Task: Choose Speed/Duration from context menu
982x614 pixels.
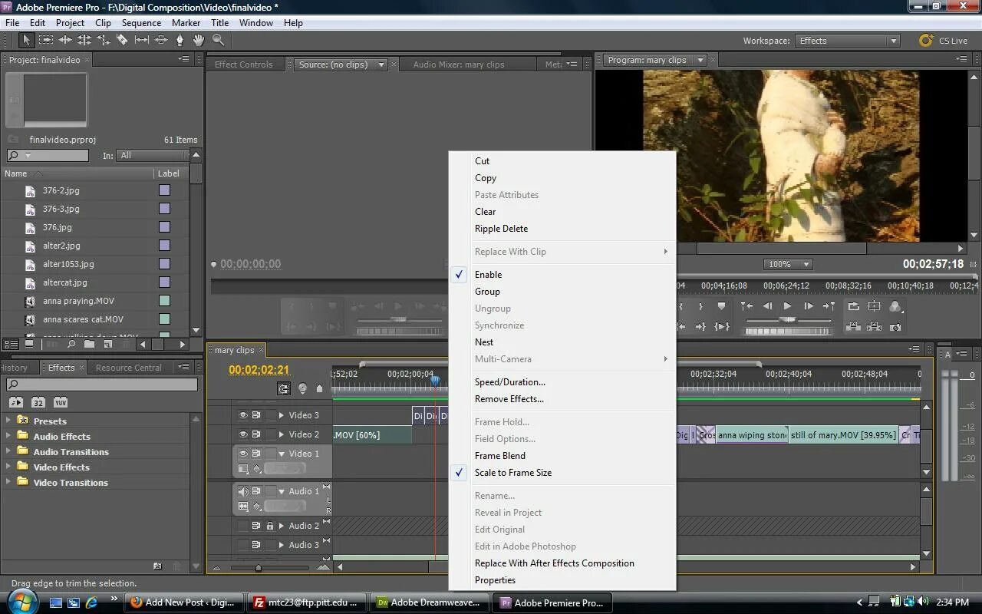Action: click(x=562, y=382)
